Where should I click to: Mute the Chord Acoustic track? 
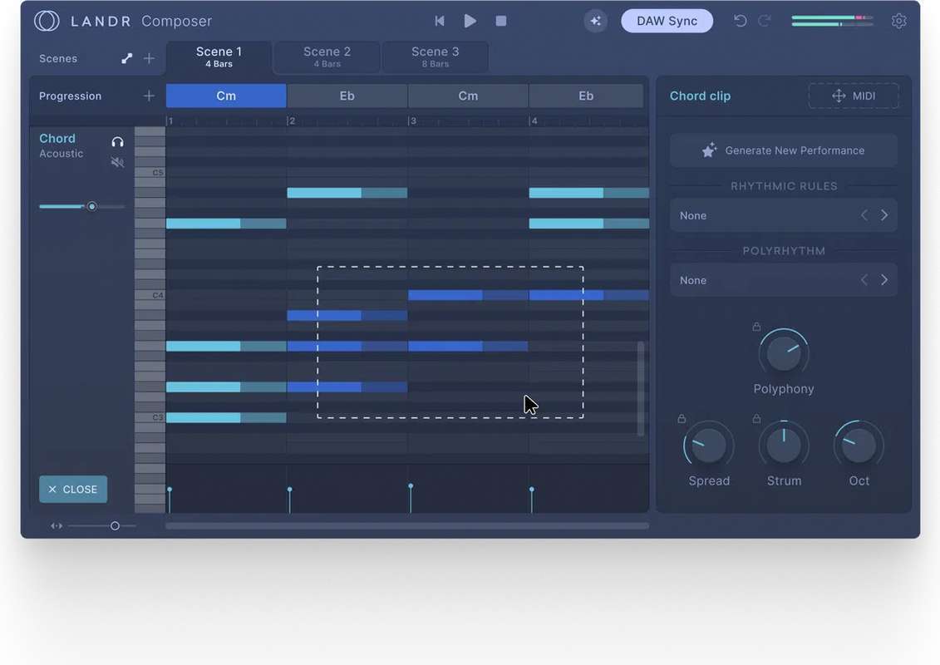pos(117,162)
